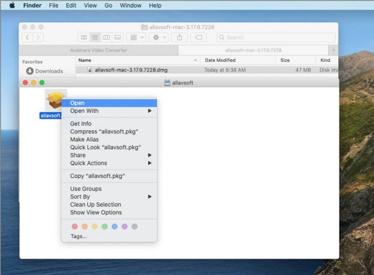Choose Copy "allavsoft.pkg"
Image resolution: width=374 pixels, height=275 pixels.
(109, 176)
